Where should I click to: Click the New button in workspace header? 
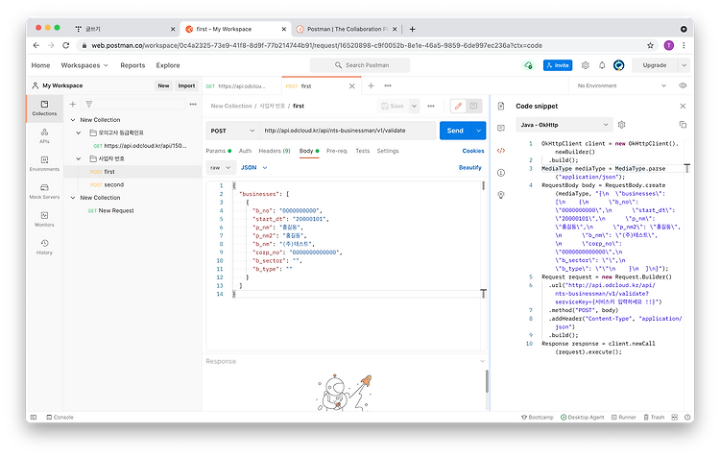163,85
